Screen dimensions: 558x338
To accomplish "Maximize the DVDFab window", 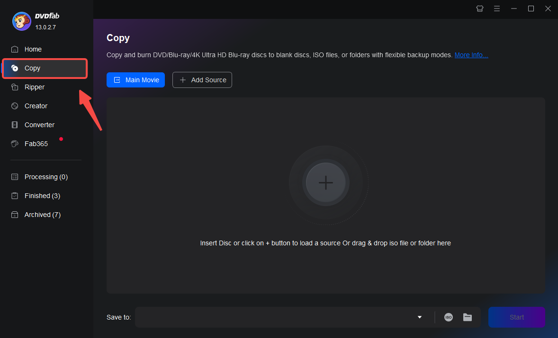I will click(531, 9).
